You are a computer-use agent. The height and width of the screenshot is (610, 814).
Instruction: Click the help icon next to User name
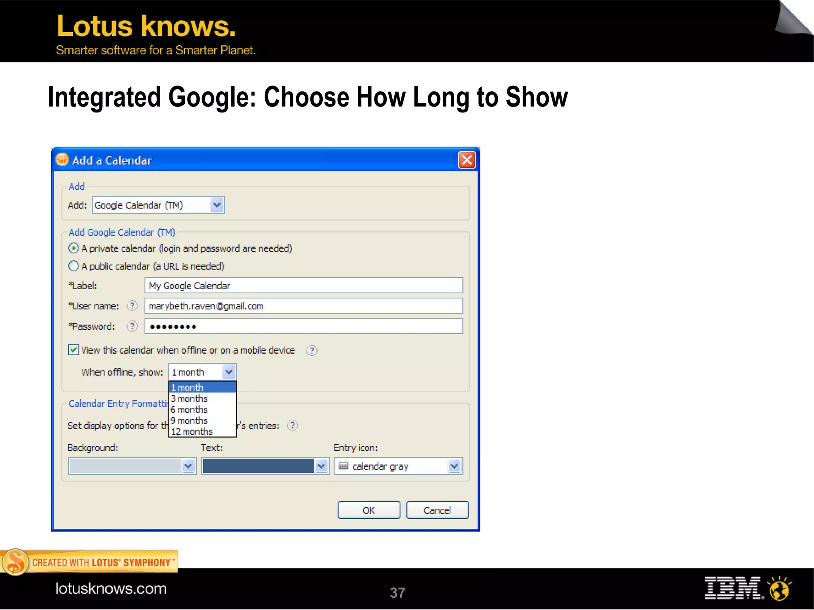click(132, 306)
